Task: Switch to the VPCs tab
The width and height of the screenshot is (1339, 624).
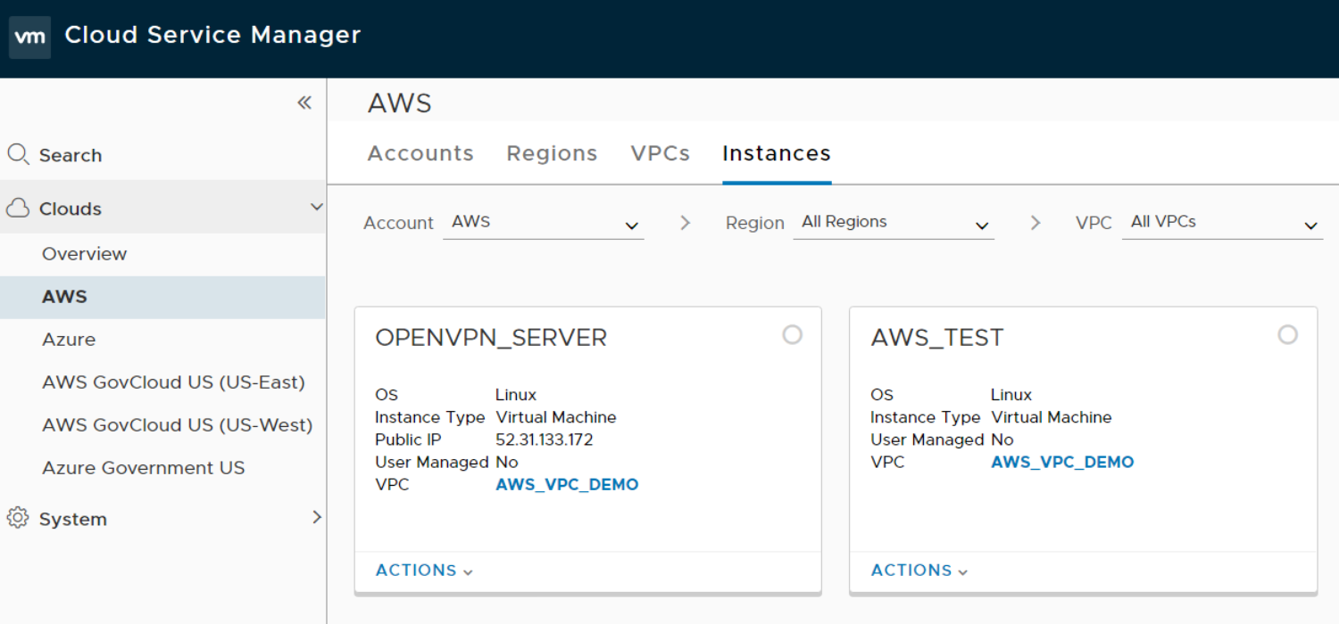Action: coord(661,153)
